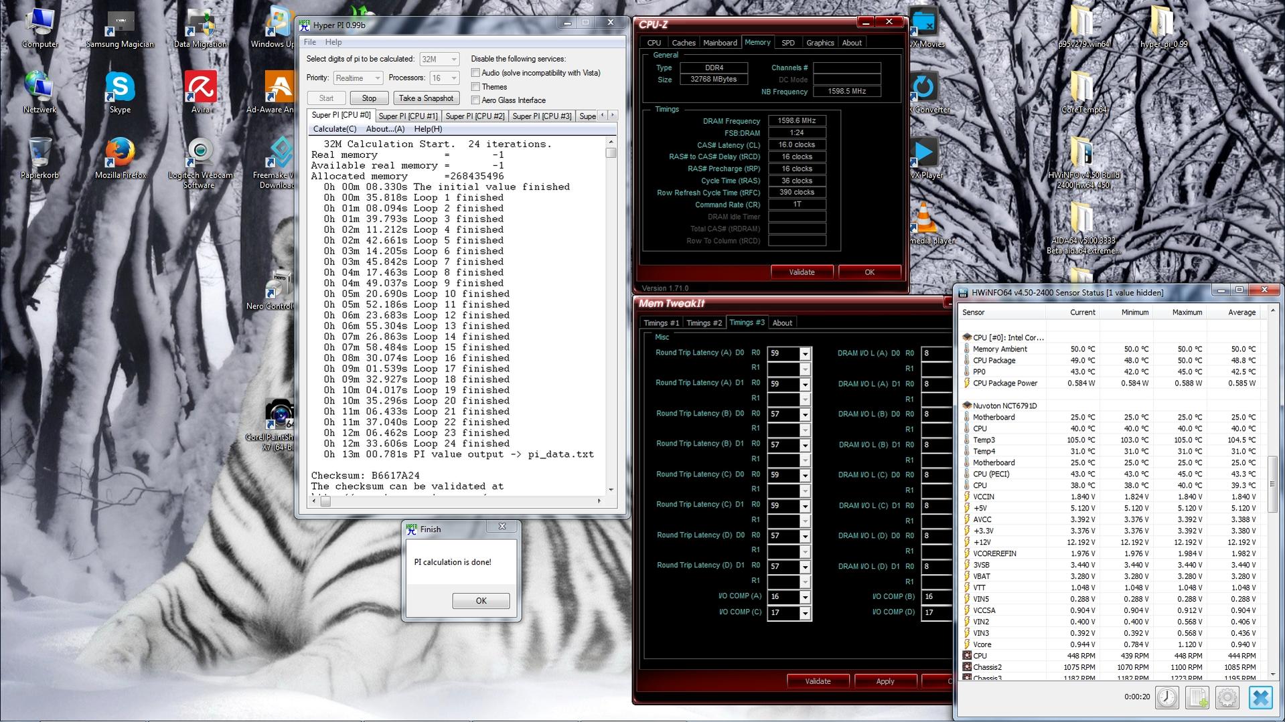Screen dimensions: 1285x722
Task: Open the Help menu in Hyper PI
Action: coord(333,42)
